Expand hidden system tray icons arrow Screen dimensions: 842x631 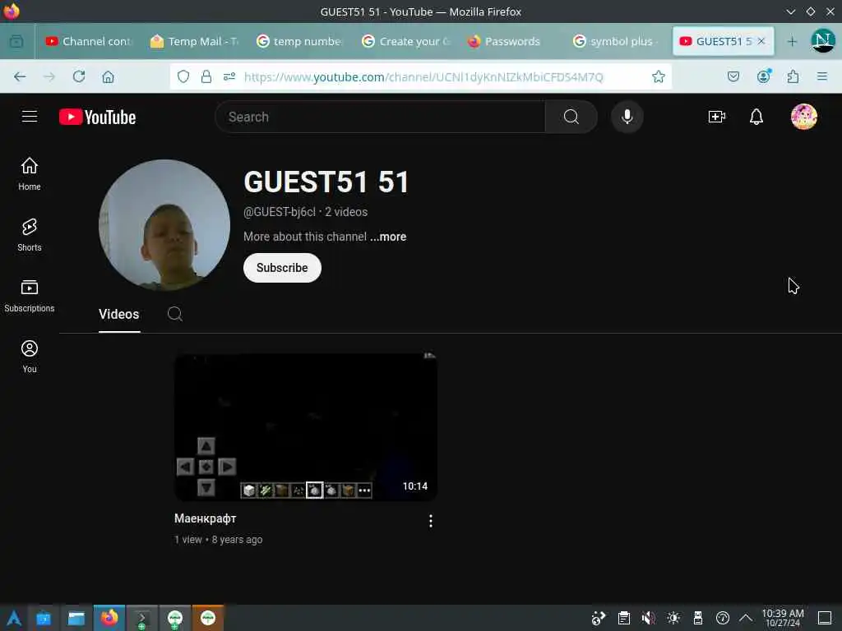pyautogui.click(x=746, y=618)
